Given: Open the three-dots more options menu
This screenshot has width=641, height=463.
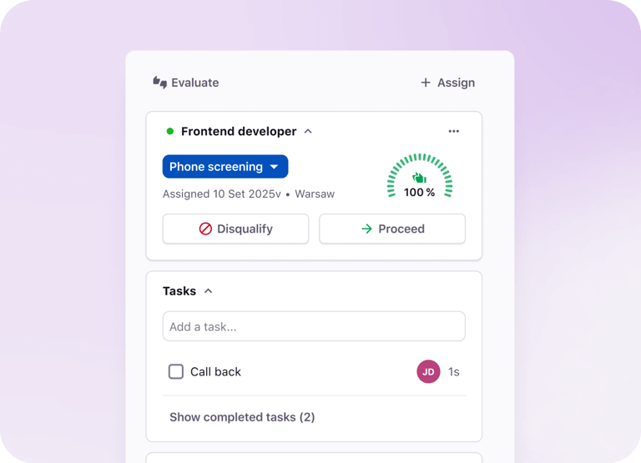Looking at the screenshot, I should coord(453,131).
